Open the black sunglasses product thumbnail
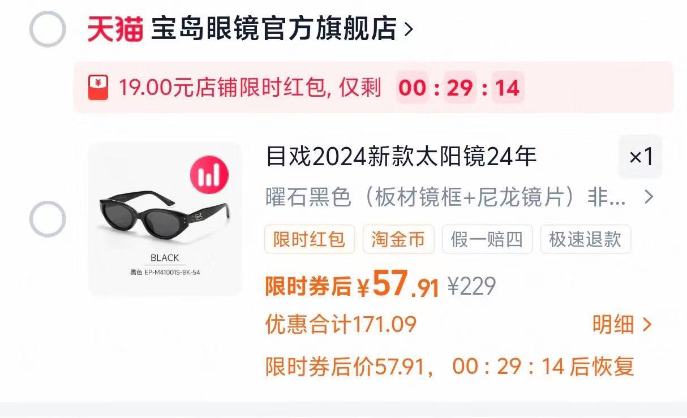687x418 pixels. click(165, 219)
